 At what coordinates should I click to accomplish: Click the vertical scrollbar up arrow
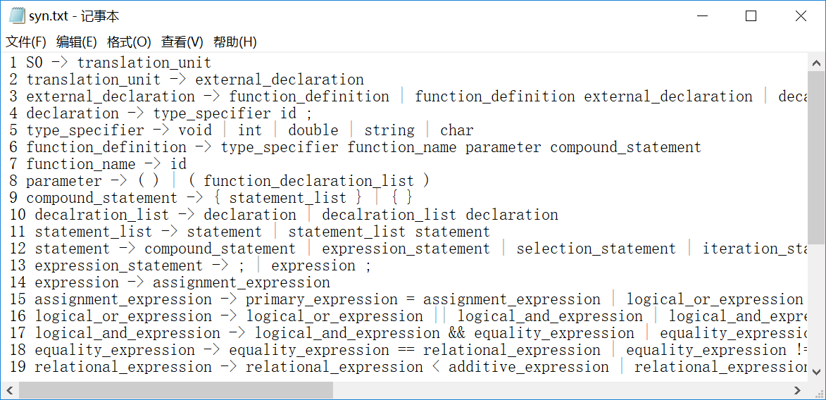pyautogui.click(x=816, y=62)
